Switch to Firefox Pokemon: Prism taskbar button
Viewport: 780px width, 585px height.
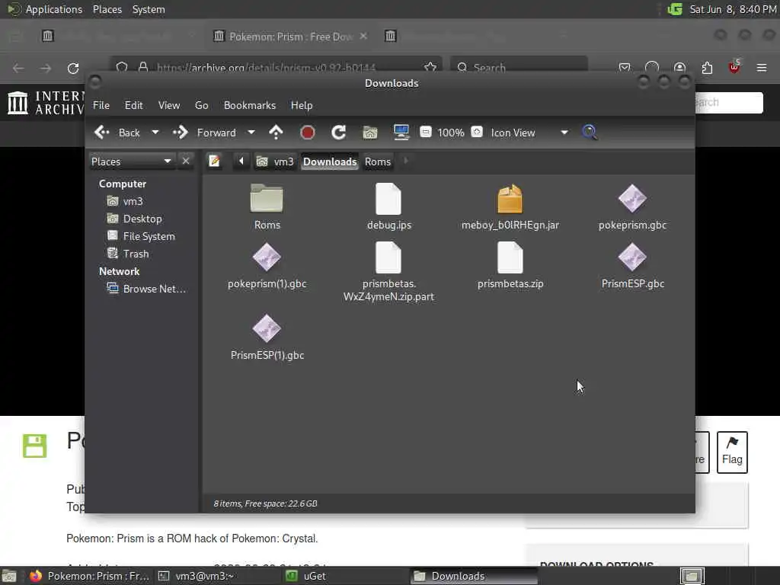tap(90, 576)
